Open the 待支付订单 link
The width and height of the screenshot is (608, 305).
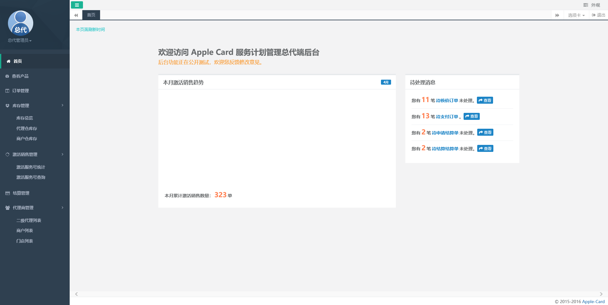(447, 117)
